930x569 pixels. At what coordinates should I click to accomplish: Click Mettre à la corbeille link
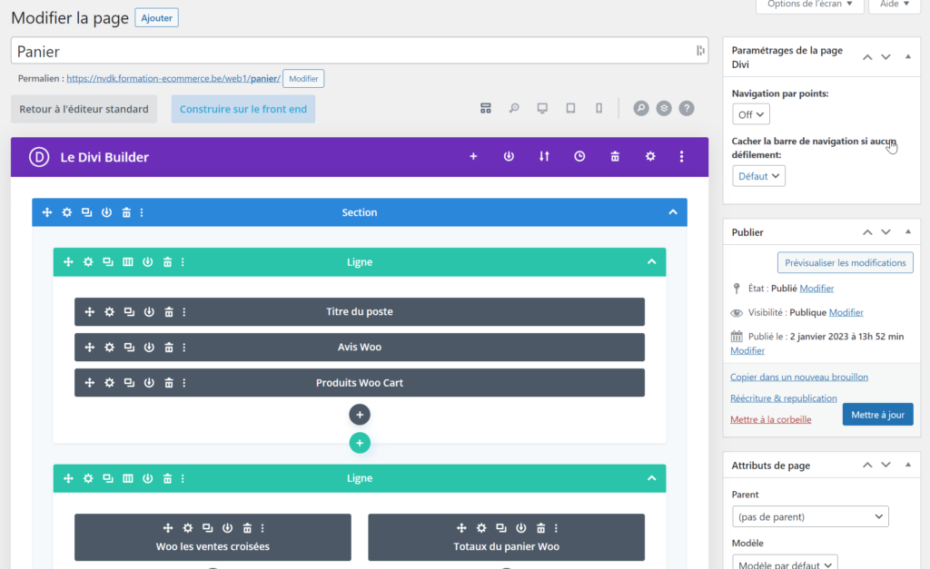pyautogui.click(x=770, y=419)
